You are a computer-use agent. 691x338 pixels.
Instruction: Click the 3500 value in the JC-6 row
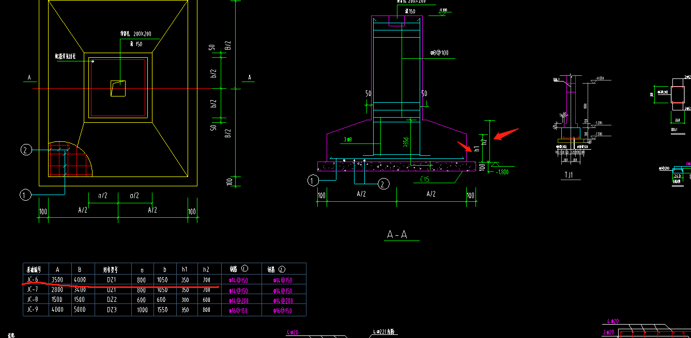[x=58, y=280]
